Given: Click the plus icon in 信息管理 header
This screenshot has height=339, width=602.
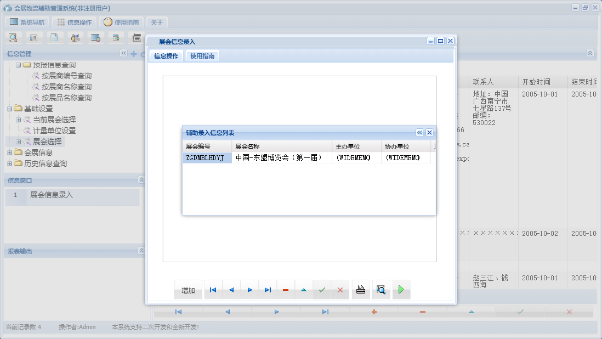Looking at the screenshot, I should click(x=134, y=54).
